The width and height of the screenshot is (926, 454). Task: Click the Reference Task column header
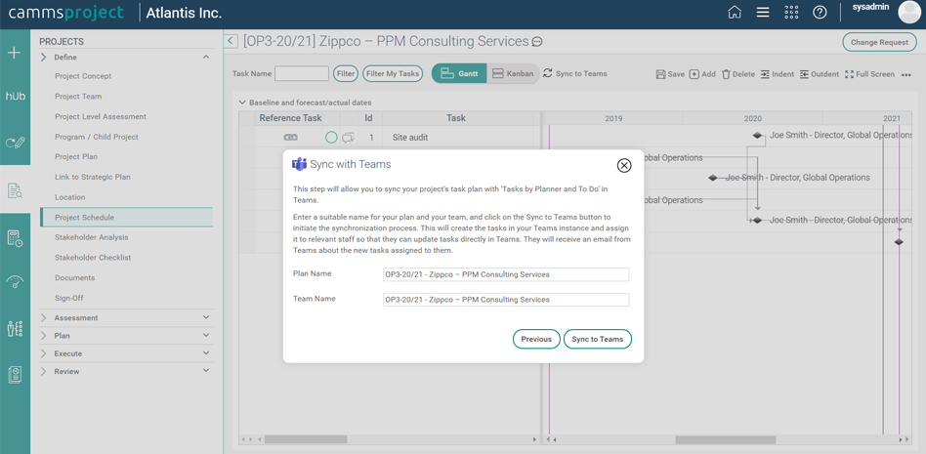click(x=290, y=118)
